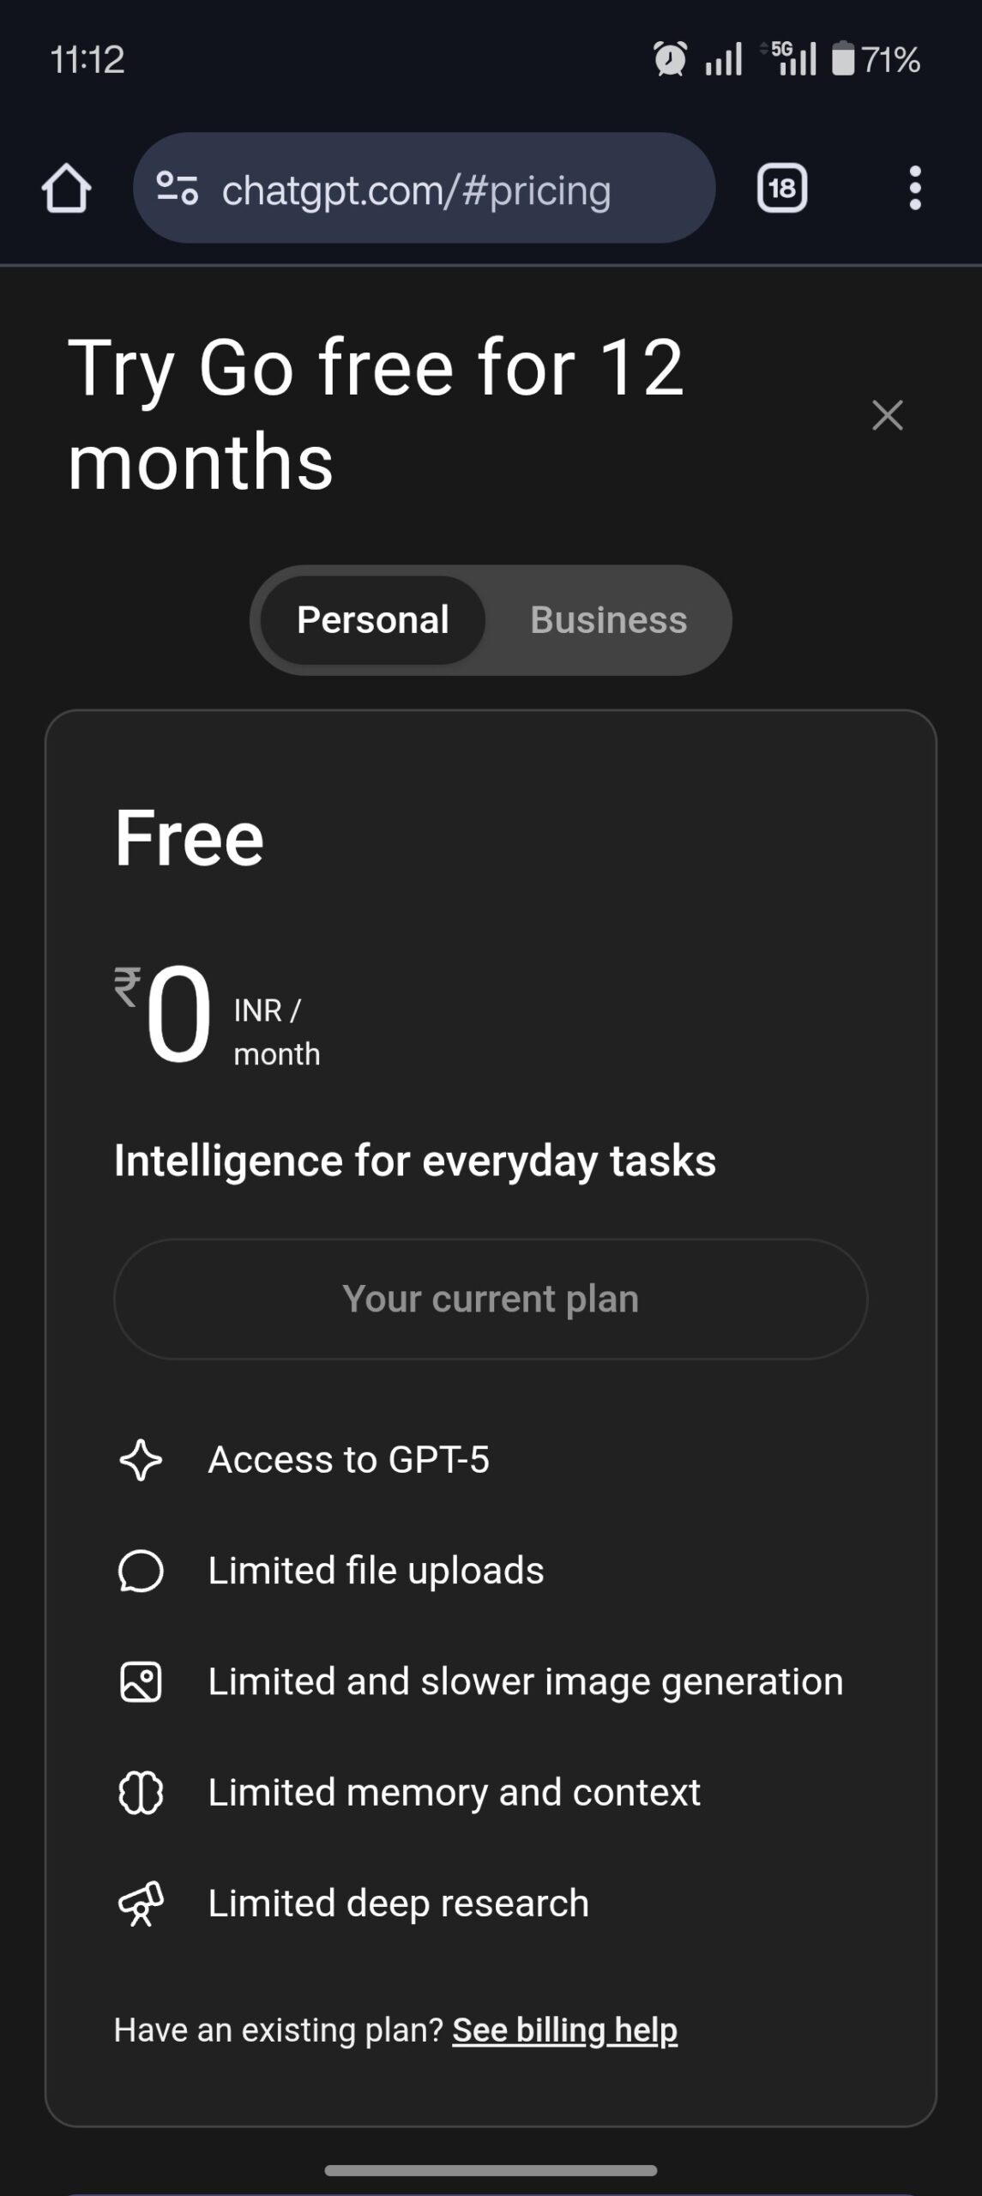Select the GPT-5 access sparkle icon
Viewport: 982px width, 2196px height.
pos(142,1459)
